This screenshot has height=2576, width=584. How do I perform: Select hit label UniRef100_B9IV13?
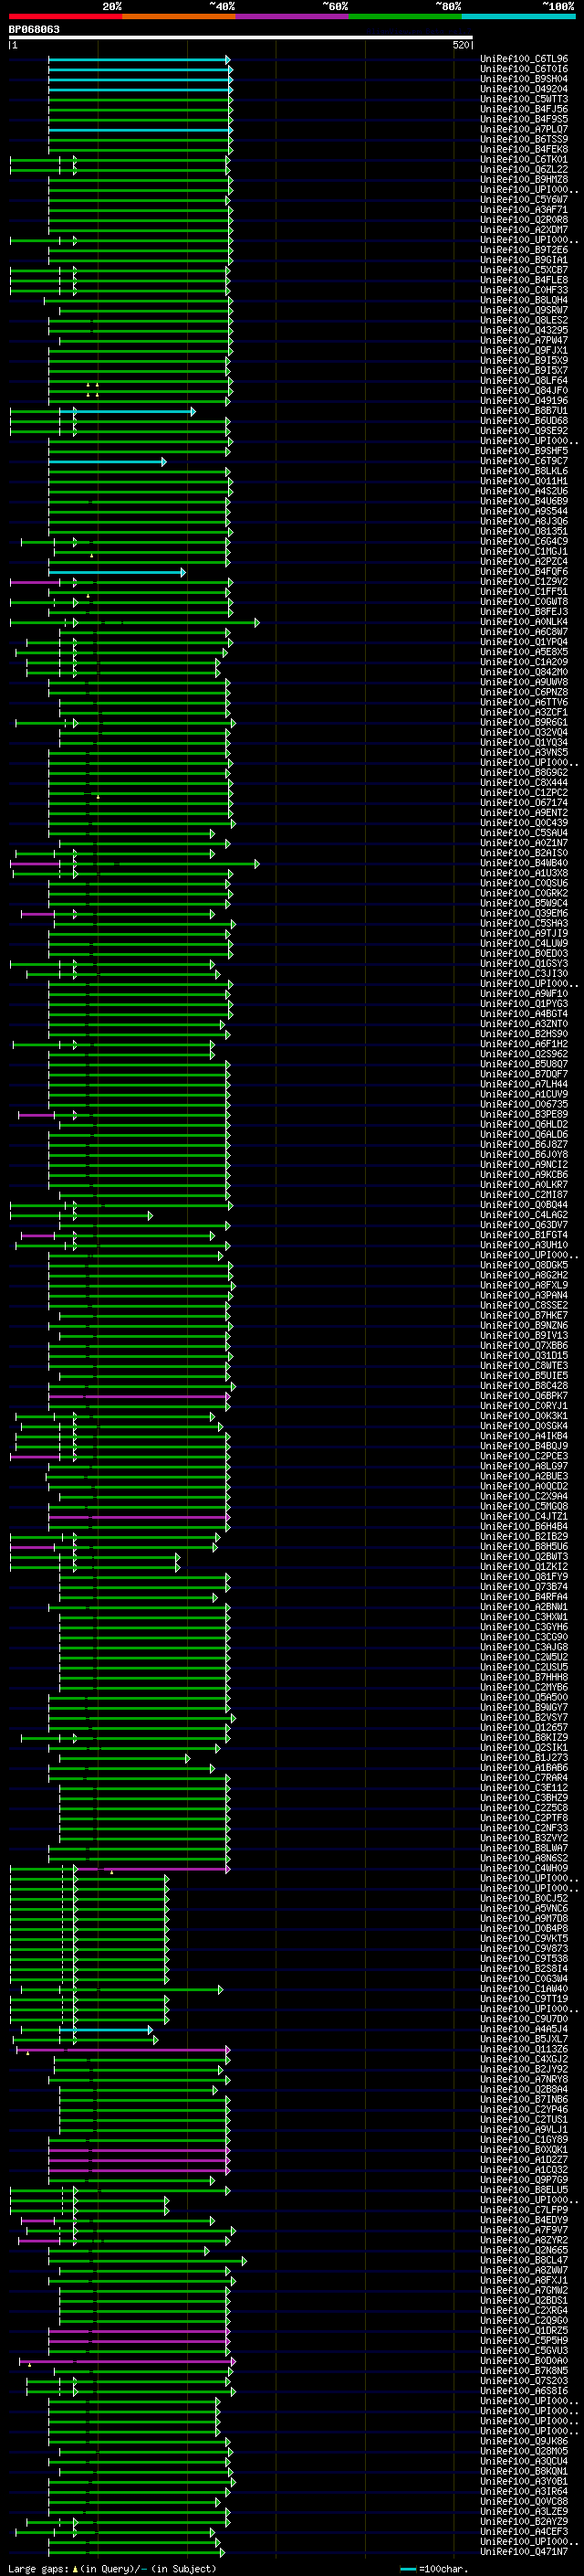pyautogui.click(x=524, y=1335)
